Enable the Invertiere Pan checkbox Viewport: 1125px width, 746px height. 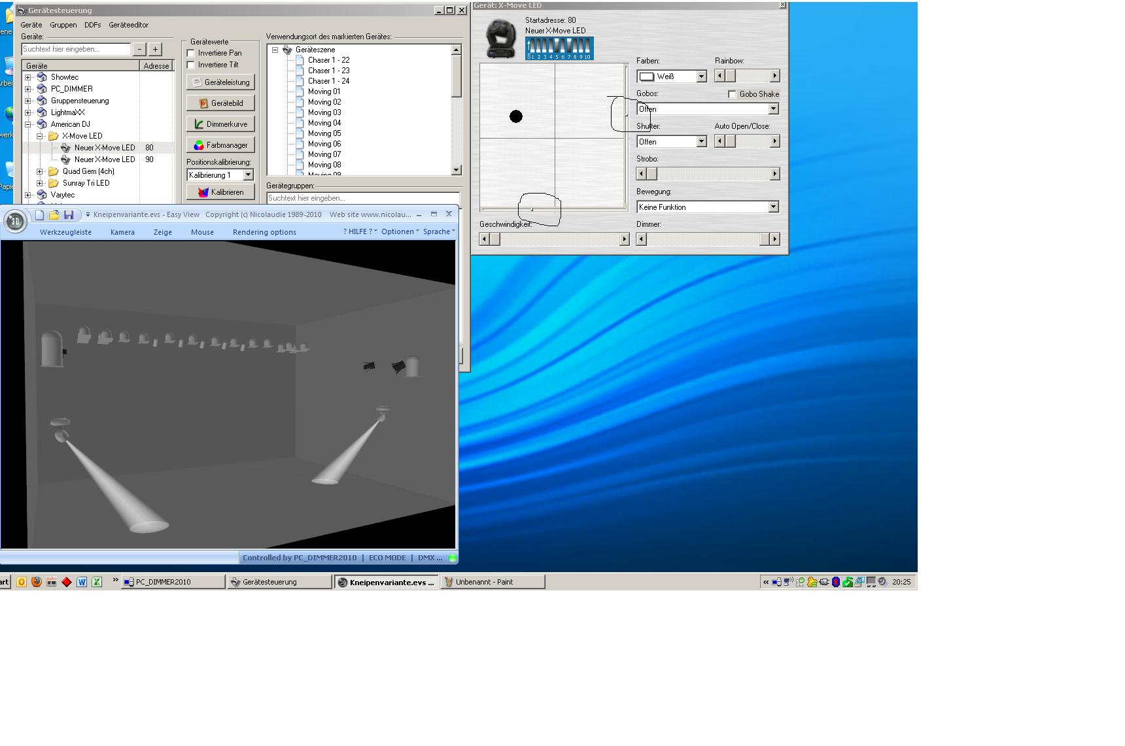(x=191, y=53)
